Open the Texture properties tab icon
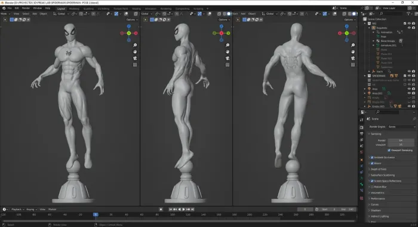Viewport: 418px width, 227px height. point(361,198)
